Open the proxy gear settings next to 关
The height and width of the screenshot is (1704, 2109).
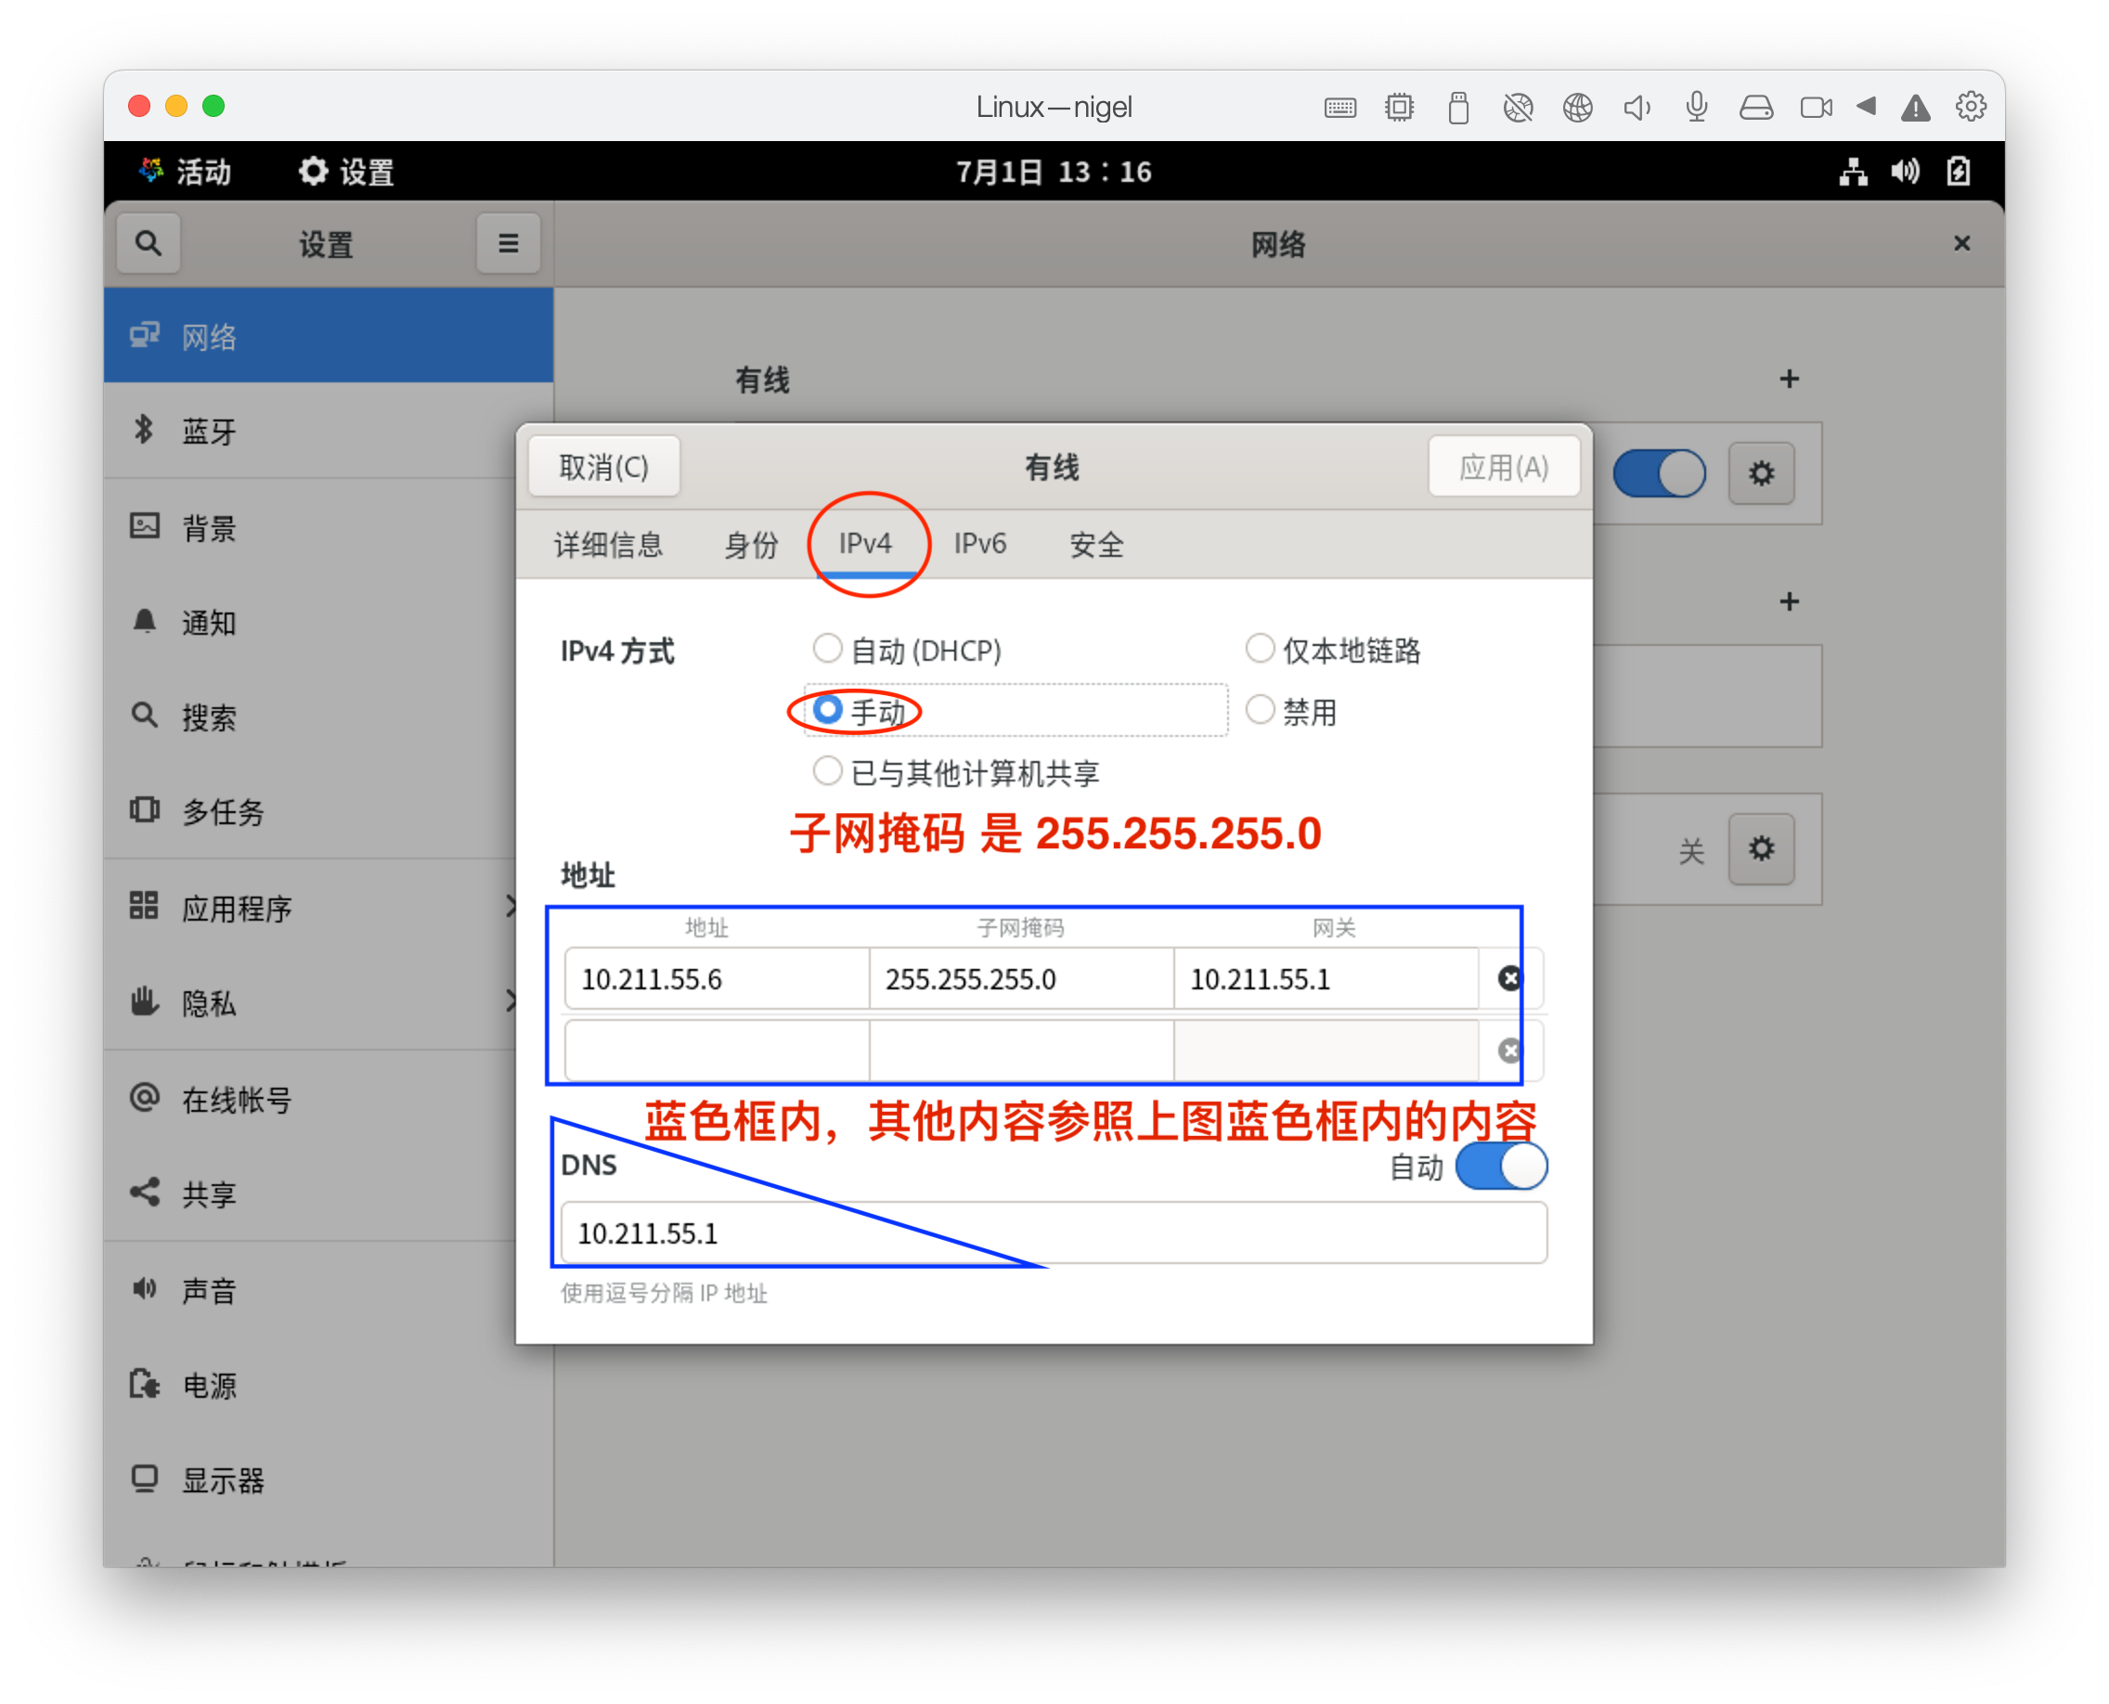[1761, 848]
